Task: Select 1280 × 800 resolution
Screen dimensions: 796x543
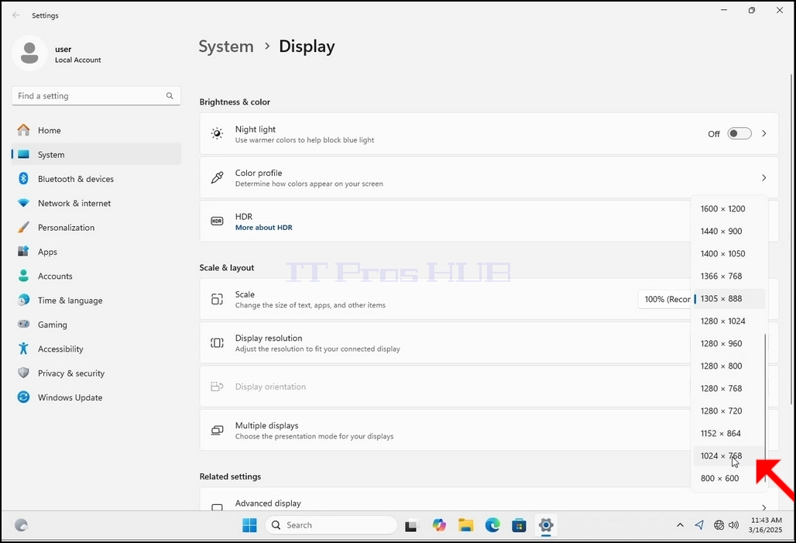Action: coord(729,366)
